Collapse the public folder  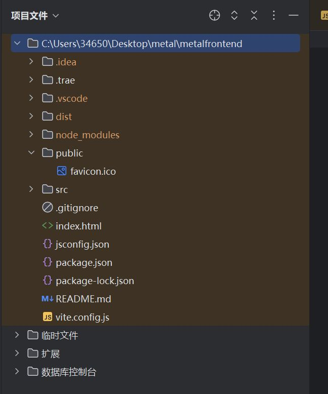click(x=31, y=152)
